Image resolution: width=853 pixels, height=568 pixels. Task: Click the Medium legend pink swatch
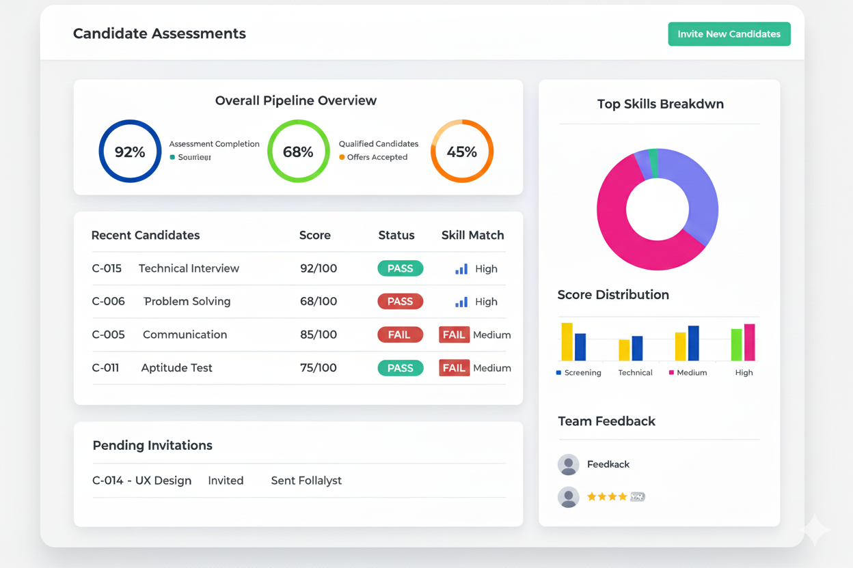(x=671, y=373)
